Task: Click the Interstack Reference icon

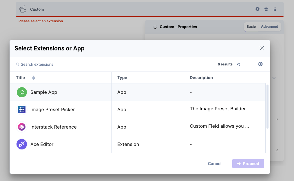Action: point(22,127)
